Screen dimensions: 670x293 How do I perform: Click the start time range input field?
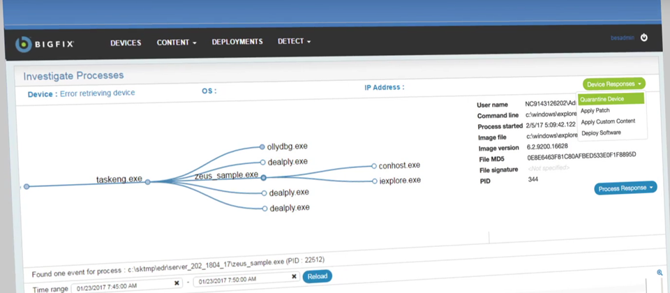(x=126, y=284)
